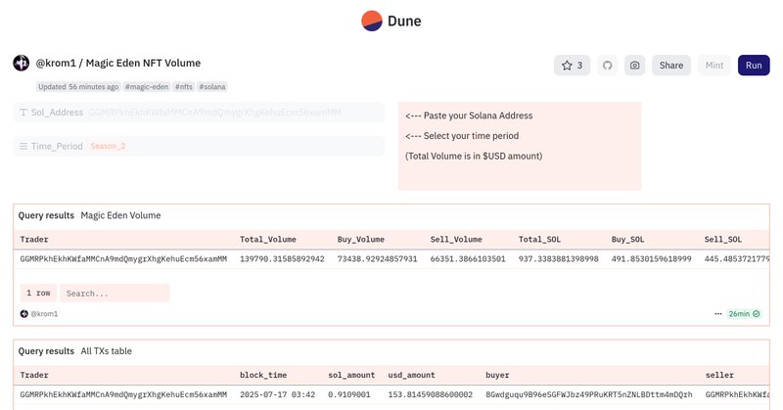783x410 pixels.
Task: Open the Time_Period dropdown
Action: coord(199,147)
